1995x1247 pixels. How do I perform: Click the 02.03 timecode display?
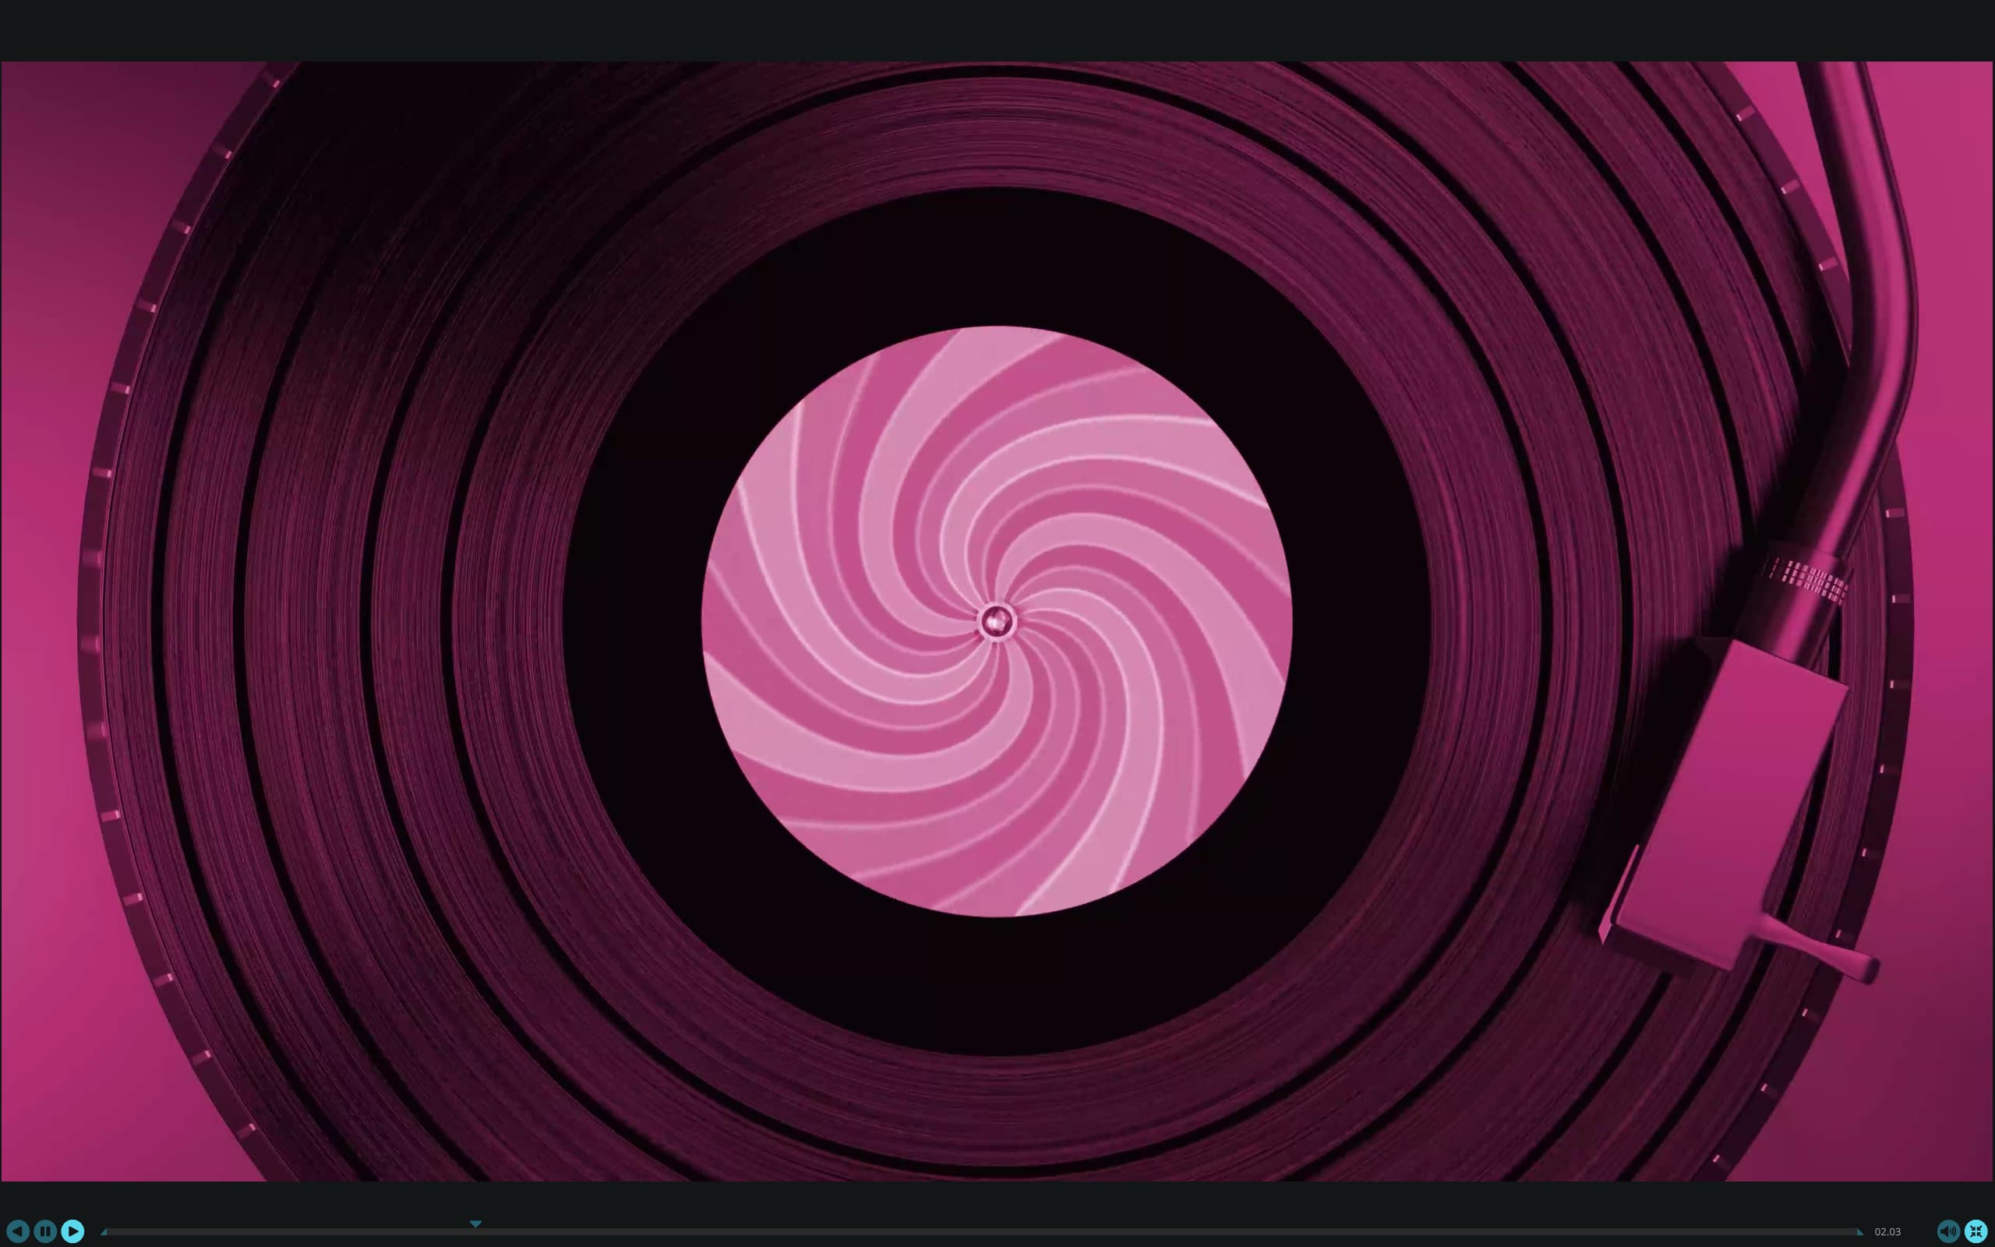[1887, 1231]
